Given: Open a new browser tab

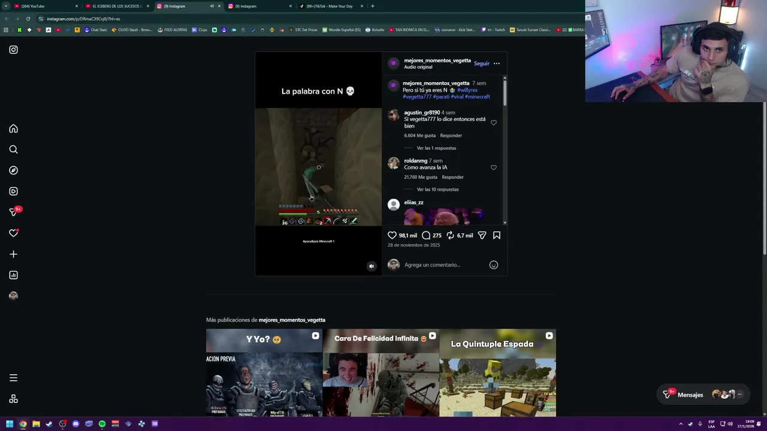Looking at the screenshot, I should (x=373, y=6).
